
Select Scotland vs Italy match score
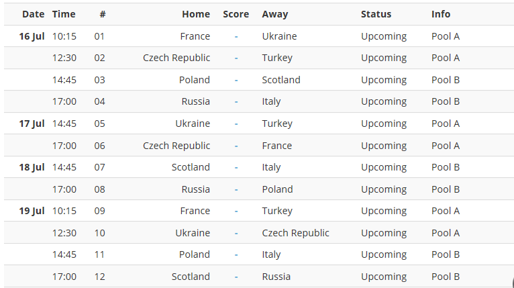tap(236, 167)
